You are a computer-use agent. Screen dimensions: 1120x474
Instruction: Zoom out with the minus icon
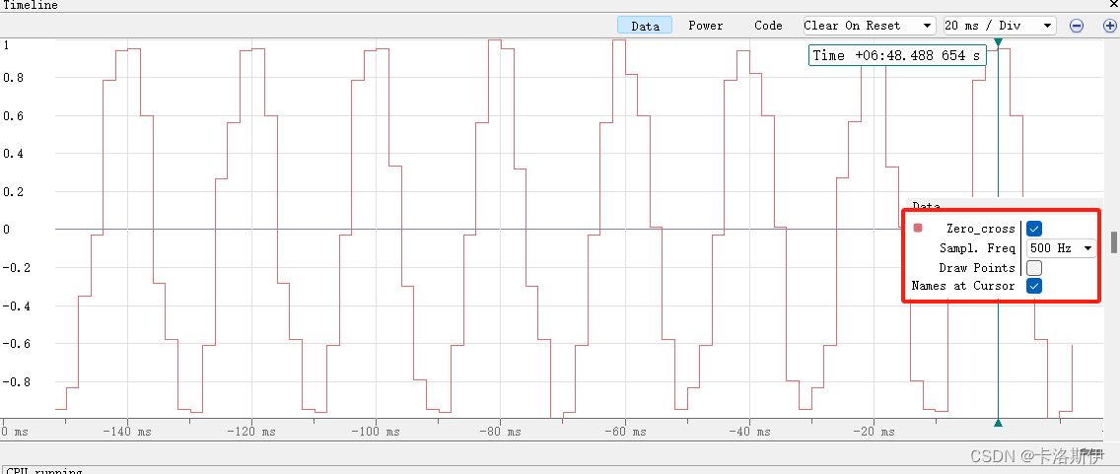click(x=1076, y=26)
